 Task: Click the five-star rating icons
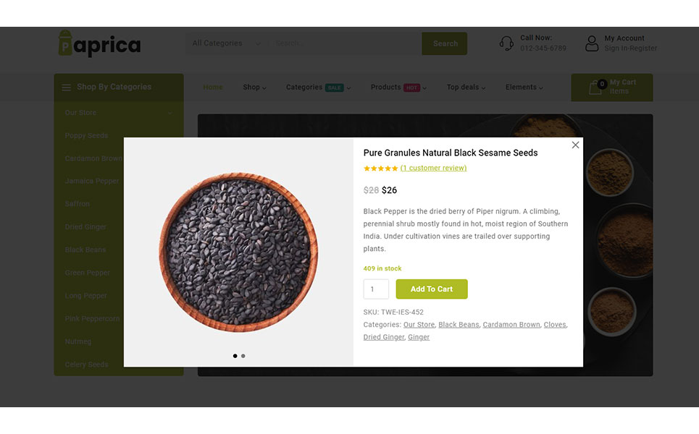click(380, 169)
